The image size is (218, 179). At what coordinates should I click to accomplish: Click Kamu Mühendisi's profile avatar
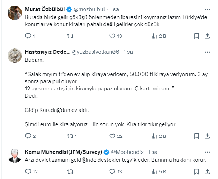tap(14, 155)
